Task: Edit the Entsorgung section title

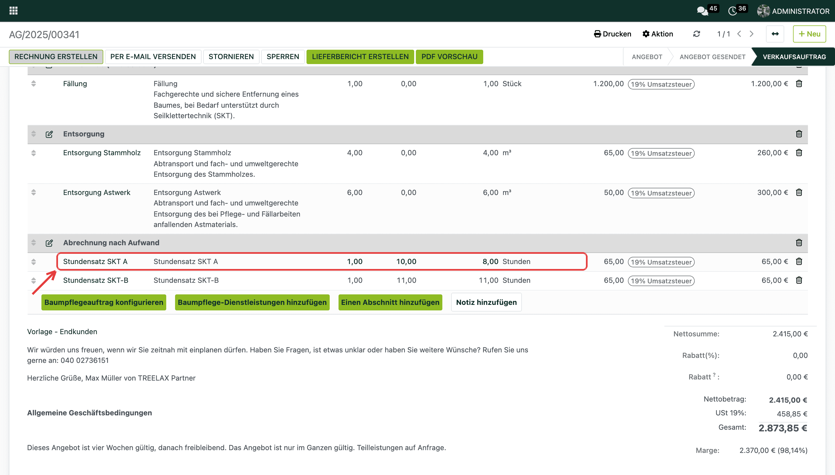Action: tap(49, 134)
